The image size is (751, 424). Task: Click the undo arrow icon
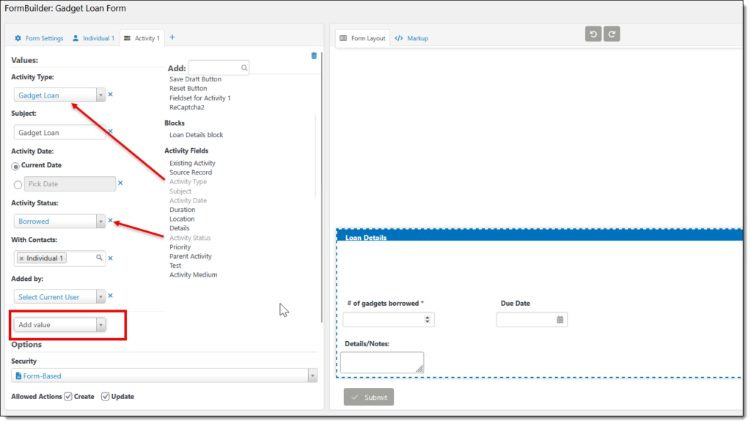point(593,34)
